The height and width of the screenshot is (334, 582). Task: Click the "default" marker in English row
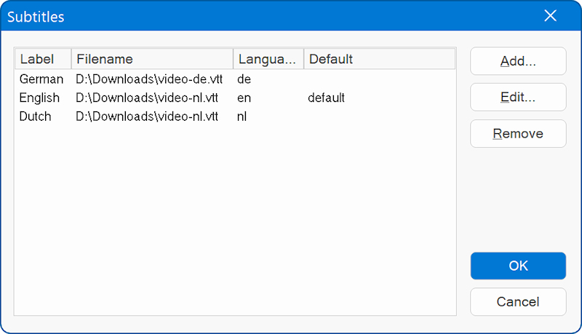coord(326,98)
